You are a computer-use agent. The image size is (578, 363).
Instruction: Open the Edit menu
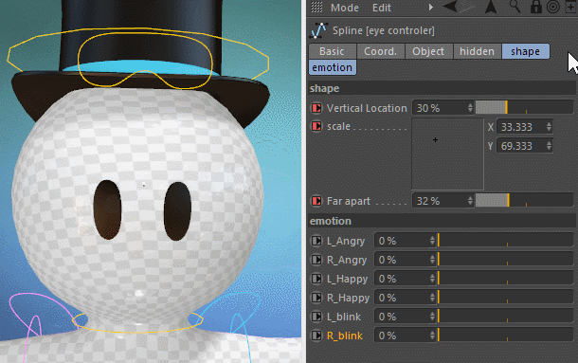click(382, 8)
